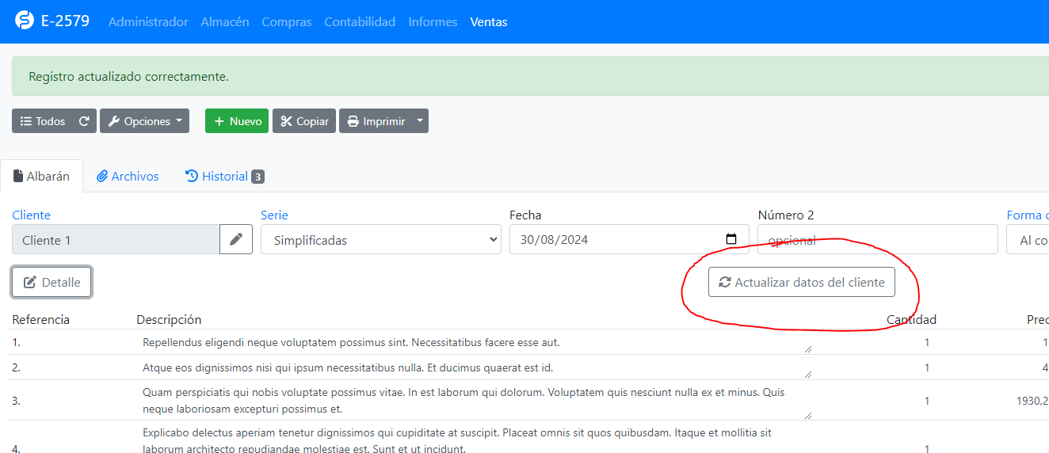Screen dimensions: 1049x453
Task: Open the Historial tab
Action: tap(224, 176)
